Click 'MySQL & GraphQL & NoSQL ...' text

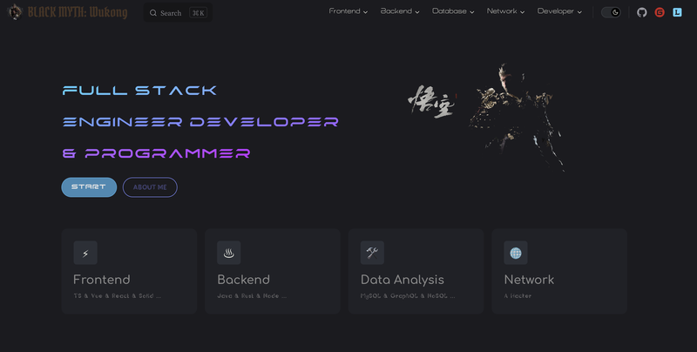coord(408,296)
